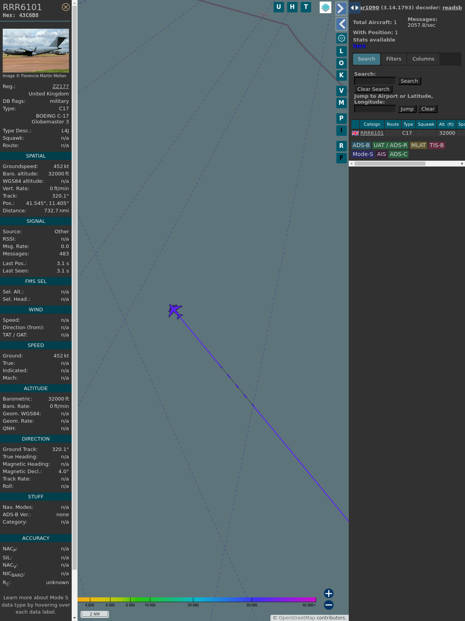Toggle the ADS-B source filter
This screenshot has height=621, width=465.
coord(361,145)
